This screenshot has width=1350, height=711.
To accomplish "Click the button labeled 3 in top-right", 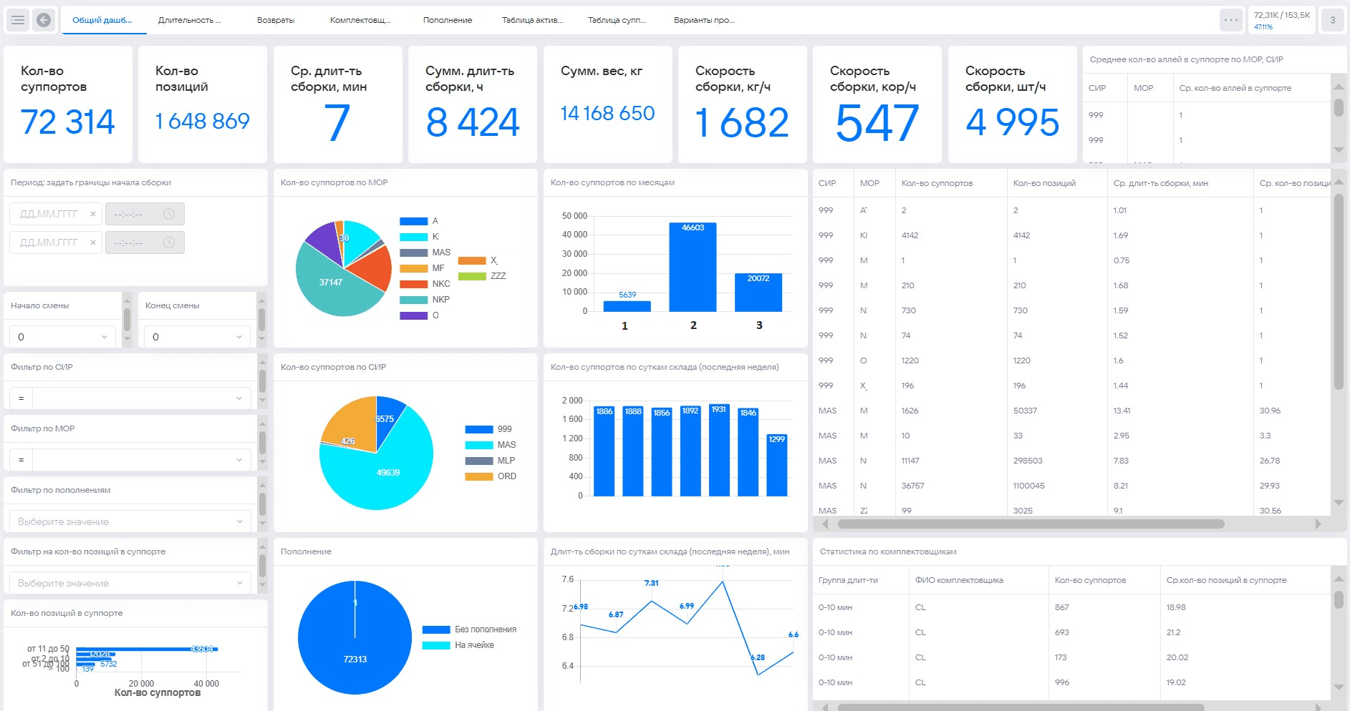I will tap(1332, 20).
